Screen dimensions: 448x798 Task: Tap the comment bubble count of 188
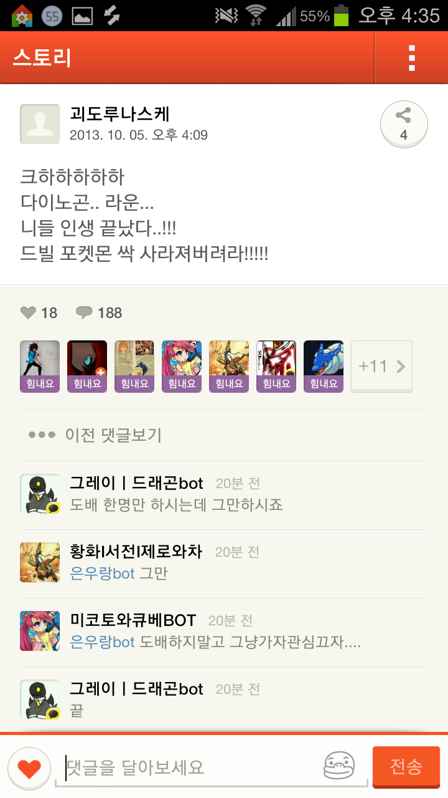click(99, 313)
